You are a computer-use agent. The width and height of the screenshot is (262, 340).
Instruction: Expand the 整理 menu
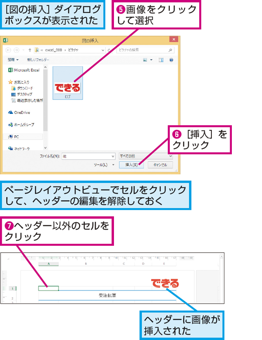(x=13, y=60)
